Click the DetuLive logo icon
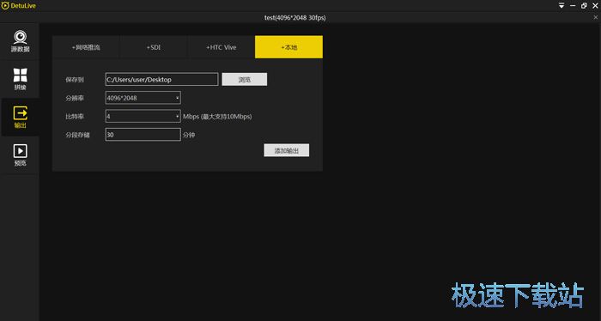Screen dimensions: 601x321 (x=5, y=6)
